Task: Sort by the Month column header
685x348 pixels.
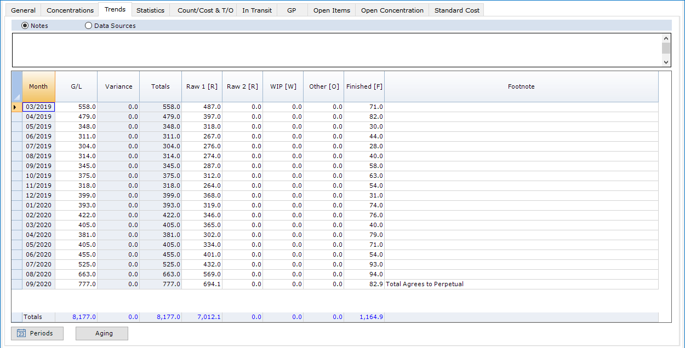Action: pyautogui.click(x=38, y=86)
